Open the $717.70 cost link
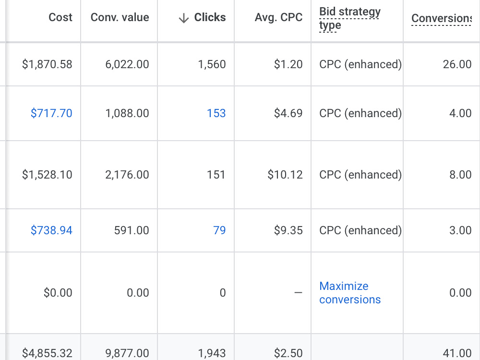The height and width of the screenshot is (360, 480). tap(51, 113)
